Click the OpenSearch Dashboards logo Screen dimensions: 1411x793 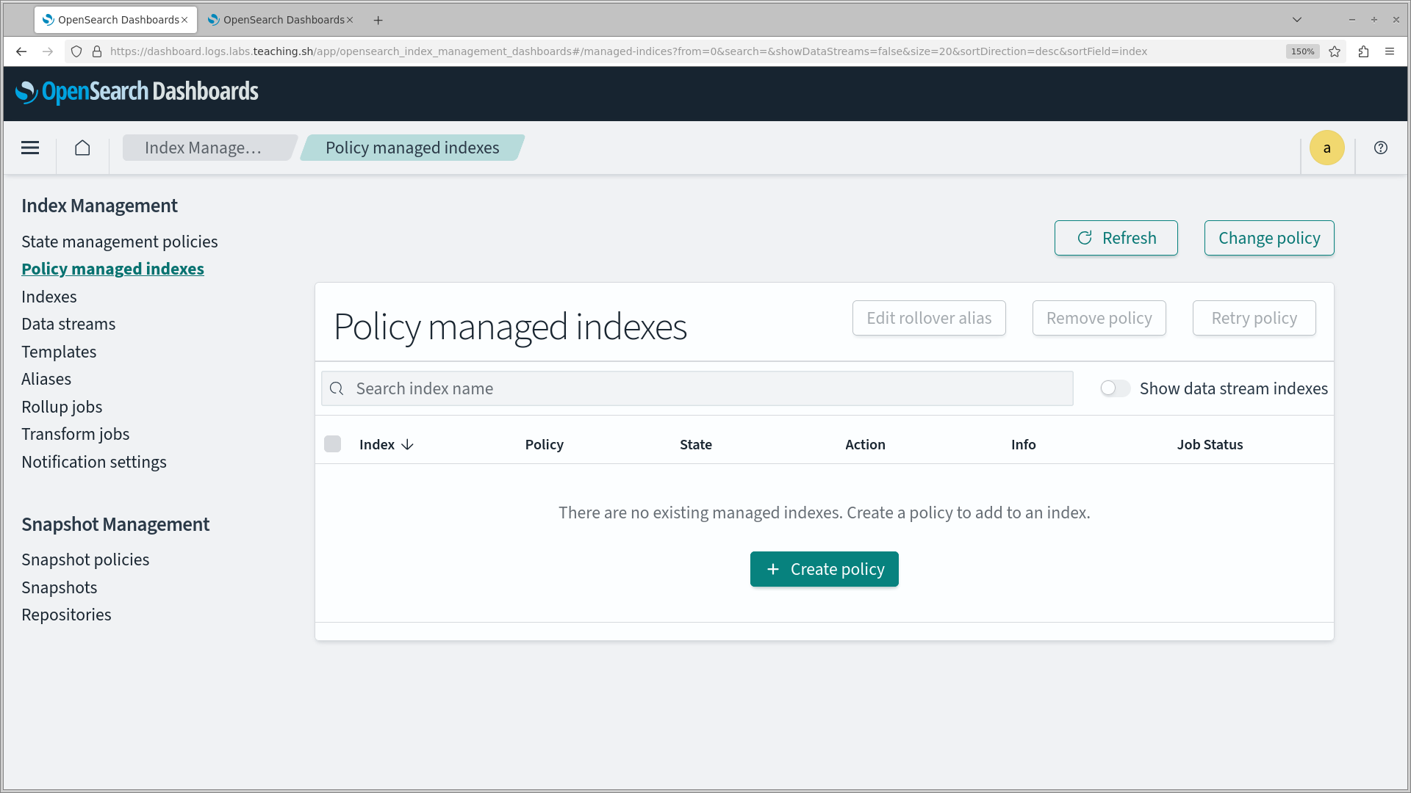[x=137, y=92]
